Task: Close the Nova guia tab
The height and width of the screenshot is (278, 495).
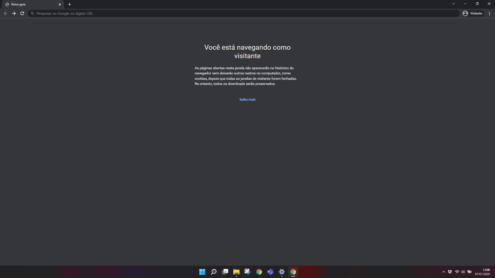Action: pos(60,4)
